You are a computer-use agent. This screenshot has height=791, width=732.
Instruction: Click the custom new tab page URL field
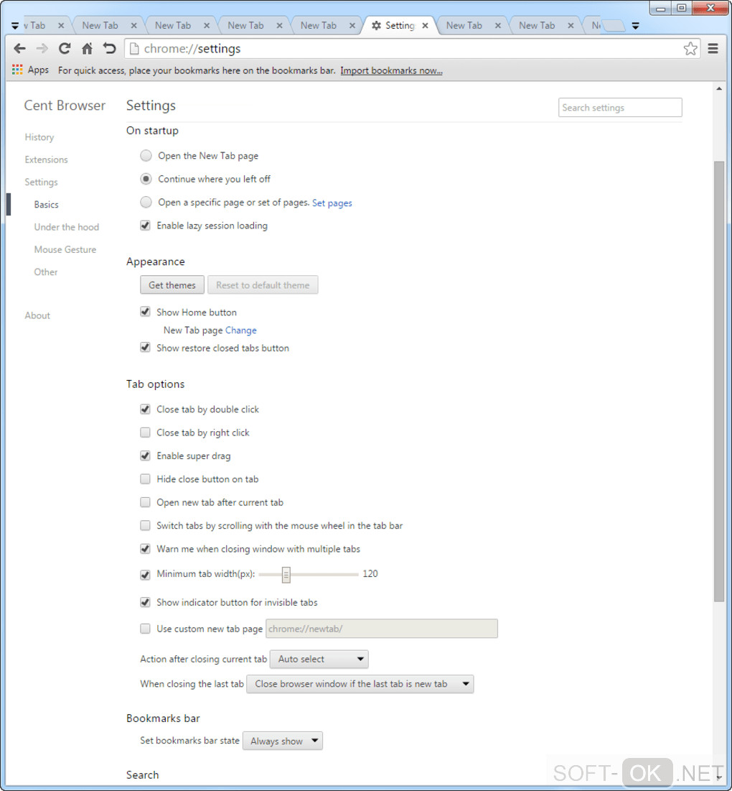[x=382, y=629]
